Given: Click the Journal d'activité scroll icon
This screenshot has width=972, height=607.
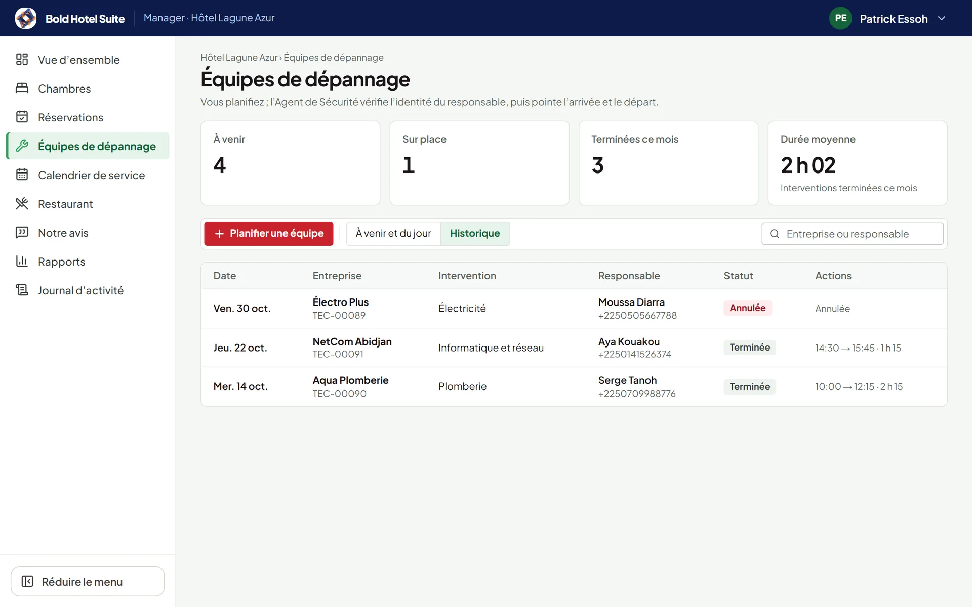Looking at the screenshot, I should point(22,290).
